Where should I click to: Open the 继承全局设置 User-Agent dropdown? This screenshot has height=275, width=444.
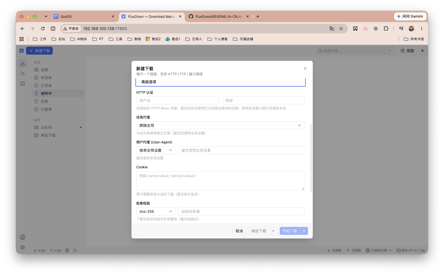point(156,150)
